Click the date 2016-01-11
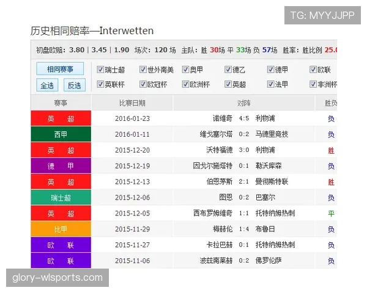This screenshot has width=367, height=293. pos(132,134)
